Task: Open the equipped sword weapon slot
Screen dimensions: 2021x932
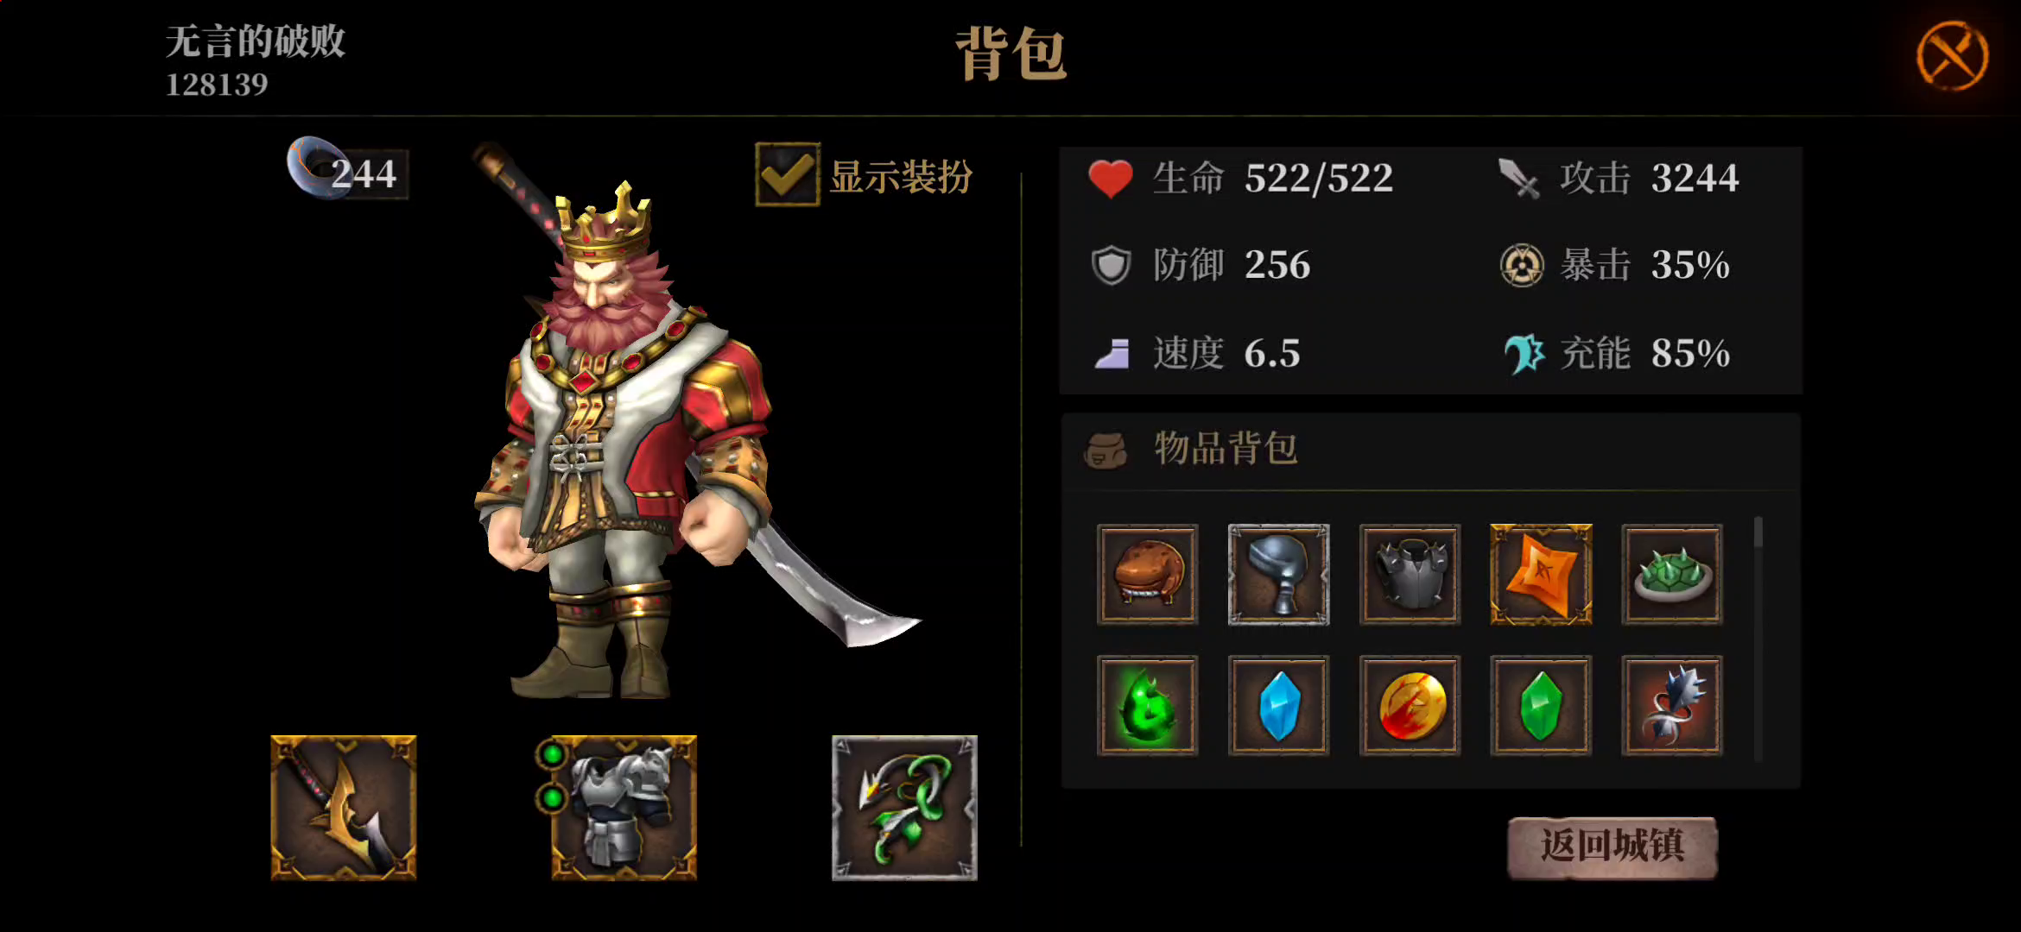Action: click(x=344, y=808)
